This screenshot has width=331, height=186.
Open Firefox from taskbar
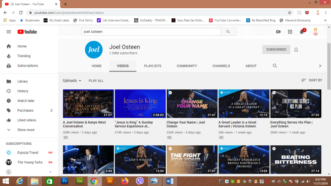pos(125,181)
